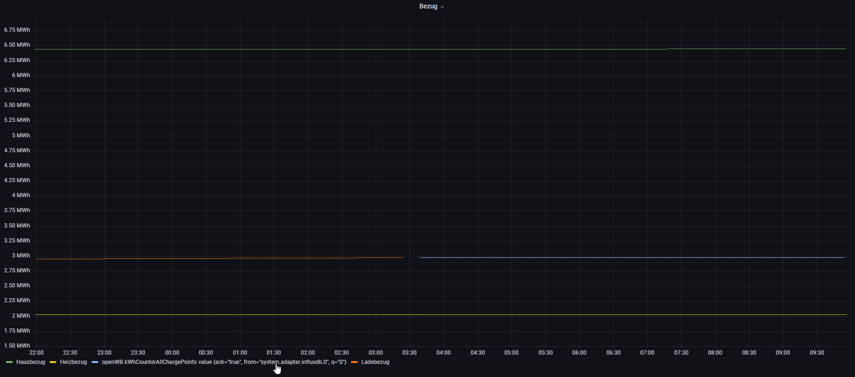Image resolution: width=855 pixels, height=377 pixels.
Task: Open the green Hausbezug color swatch
Action: (x=9, y=362)
